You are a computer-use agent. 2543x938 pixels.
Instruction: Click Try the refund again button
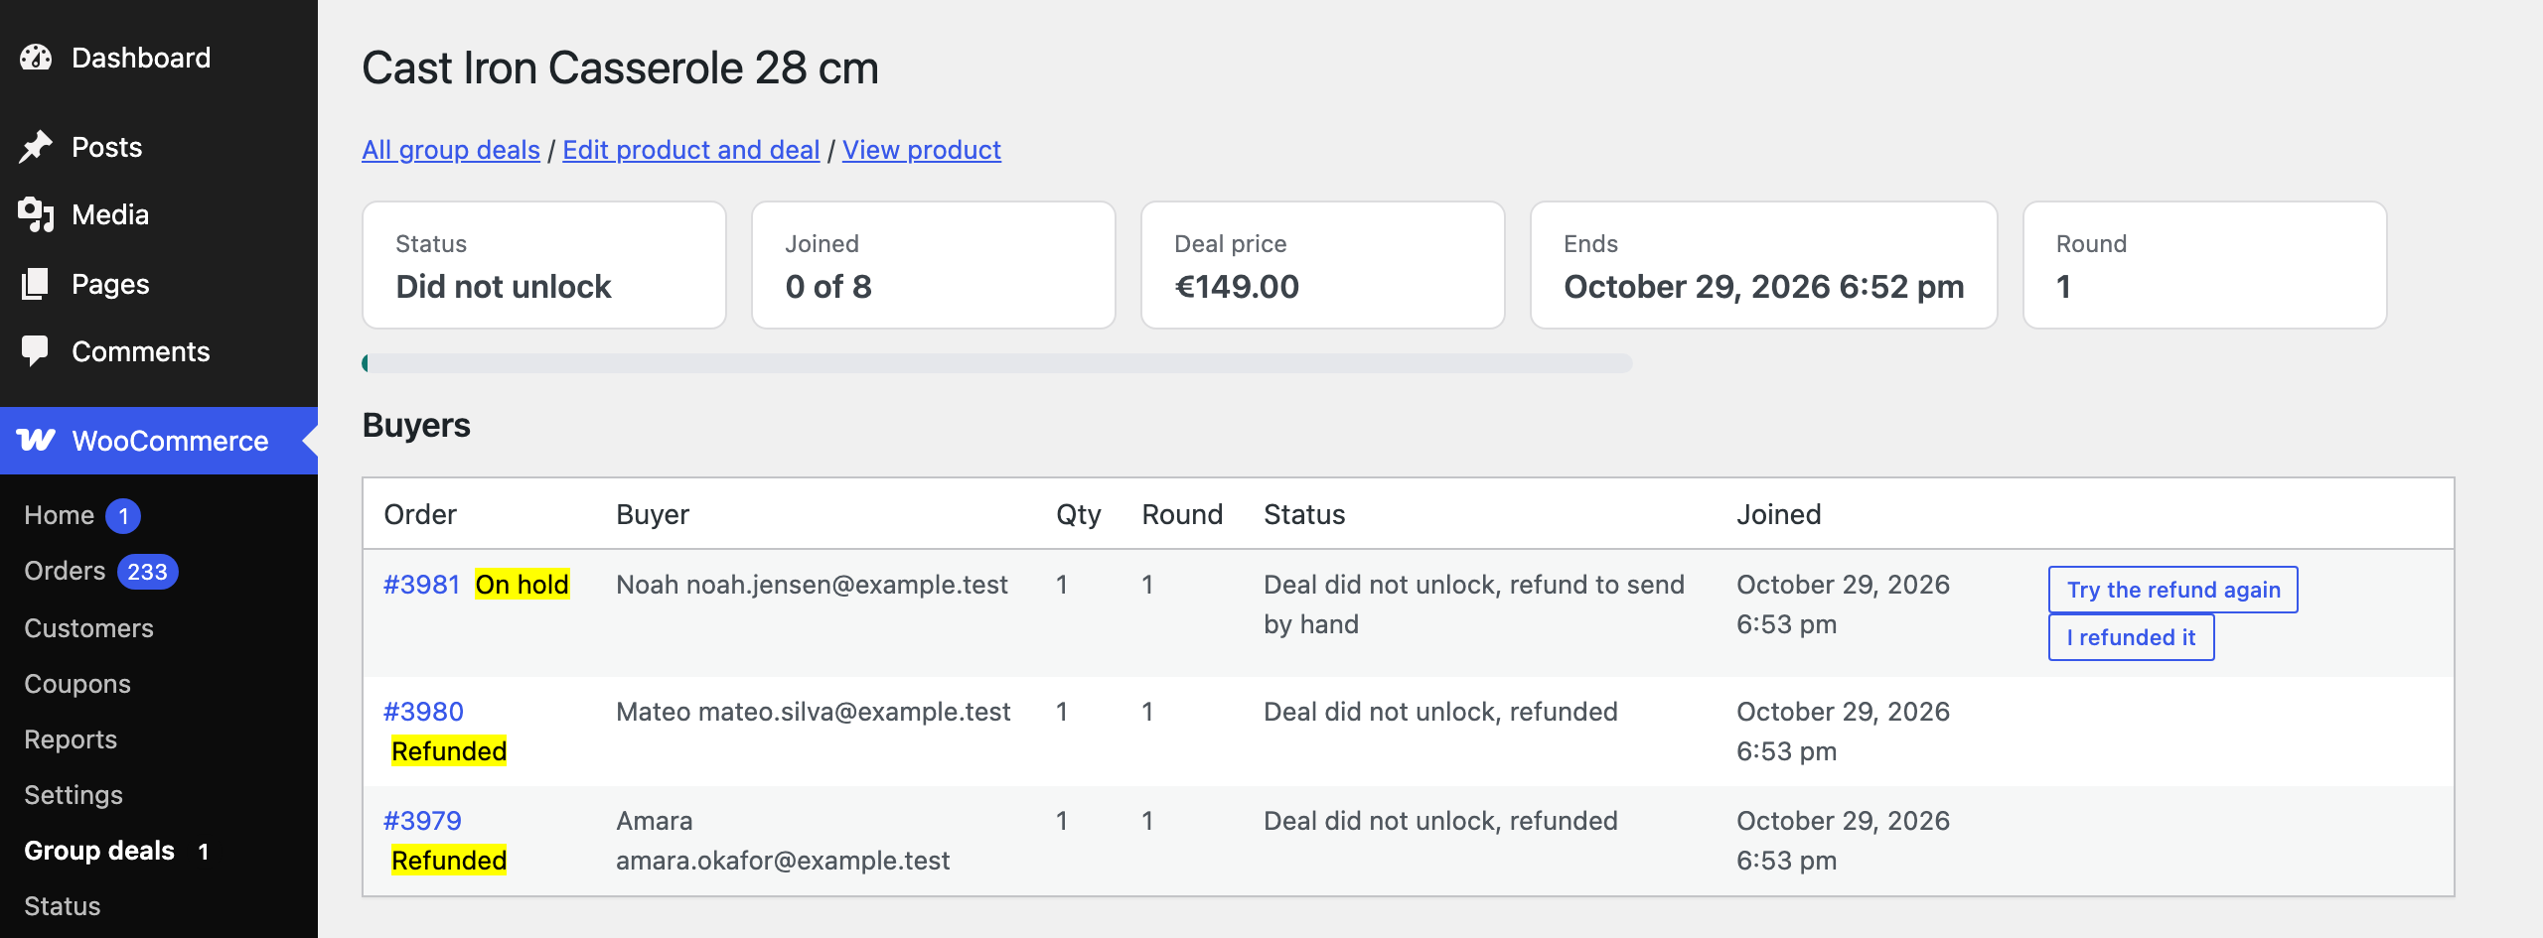click(x=2173, y=590)
